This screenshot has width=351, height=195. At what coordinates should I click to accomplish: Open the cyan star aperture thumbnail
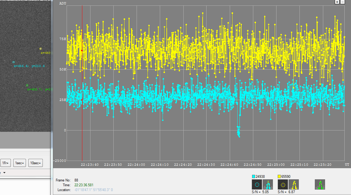(x=257, y=184)
